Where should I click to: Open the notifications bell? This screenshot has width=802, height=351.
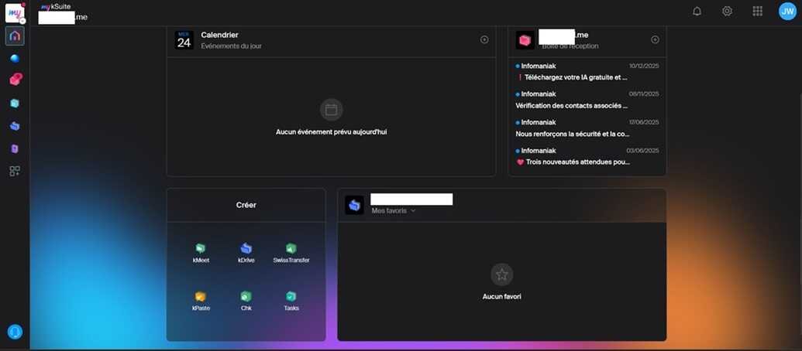(697, 12)
